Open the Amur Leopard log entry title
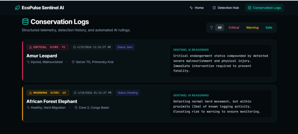Viewport: 298px width, 134px height. (x=42, y=56)
